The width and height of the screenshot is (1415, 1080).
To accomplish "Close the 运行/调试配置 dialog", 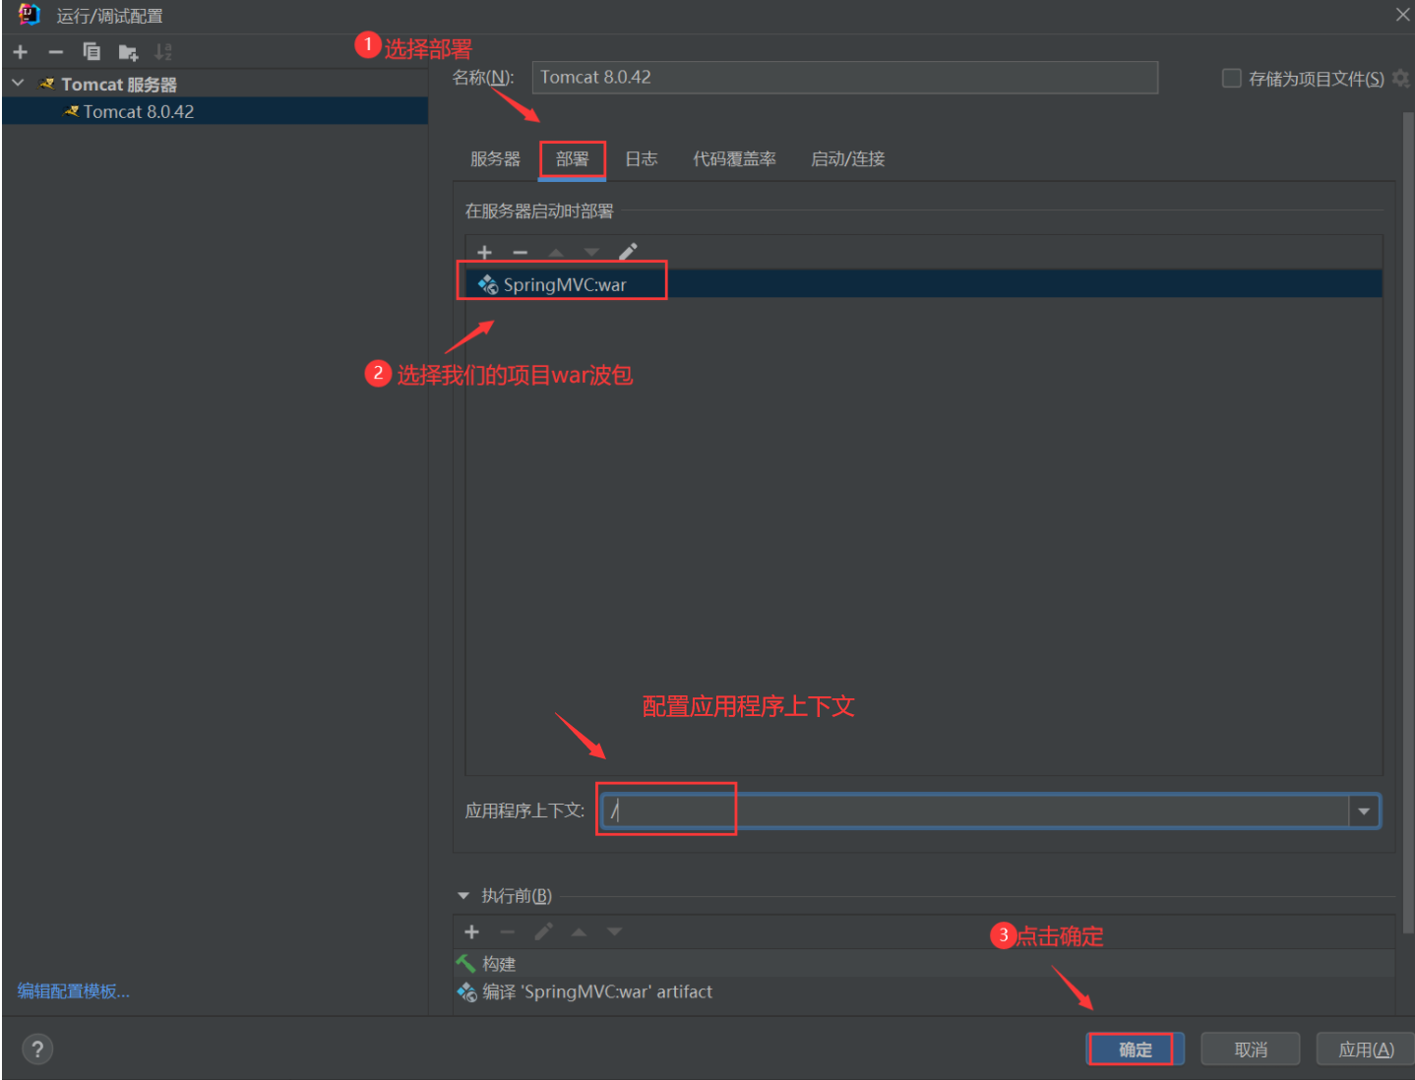I will tap(1402, 15).
